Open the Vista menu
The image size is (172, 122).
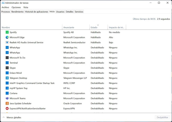click(26, 7)
